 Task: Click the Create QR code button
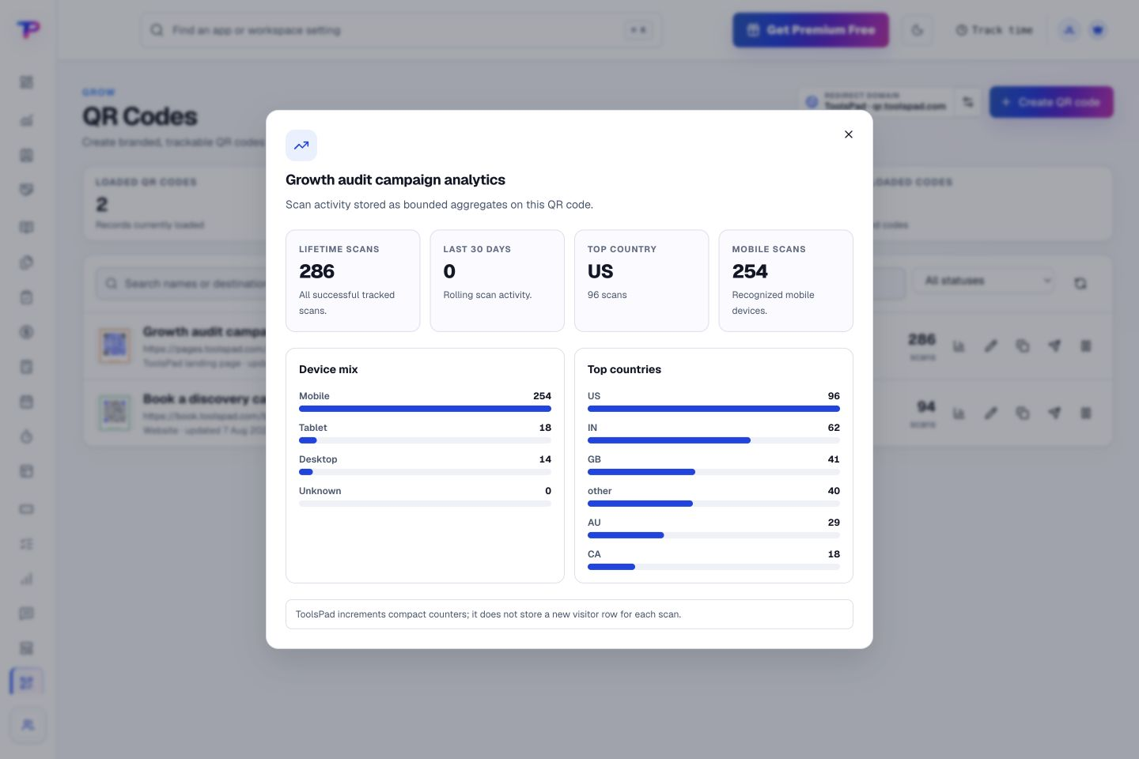pos(1051,102)
